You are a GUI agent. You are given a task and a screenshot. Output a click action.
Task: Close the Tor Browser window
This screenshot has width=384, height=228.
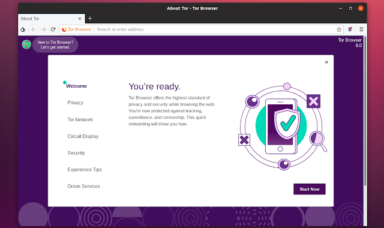point(361,8)
